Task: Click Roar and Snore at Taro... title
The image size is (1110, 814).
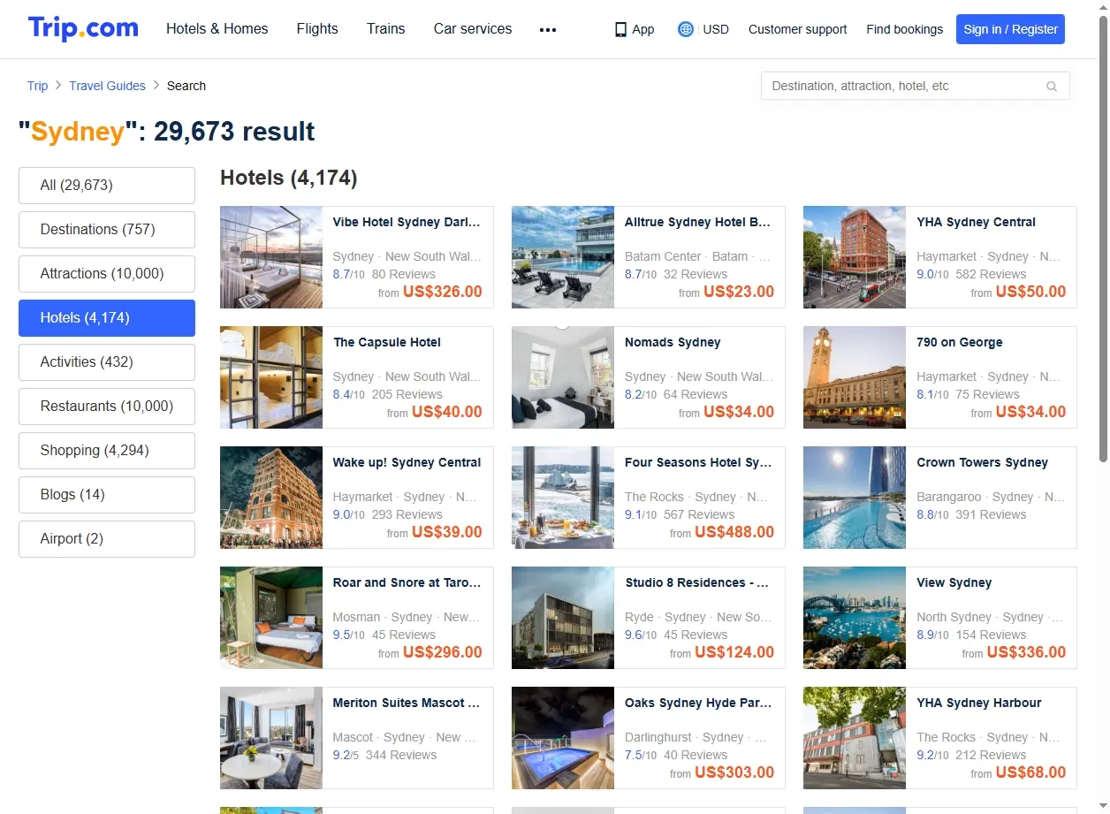Action: pyautogui.click(x=407, y=583)
